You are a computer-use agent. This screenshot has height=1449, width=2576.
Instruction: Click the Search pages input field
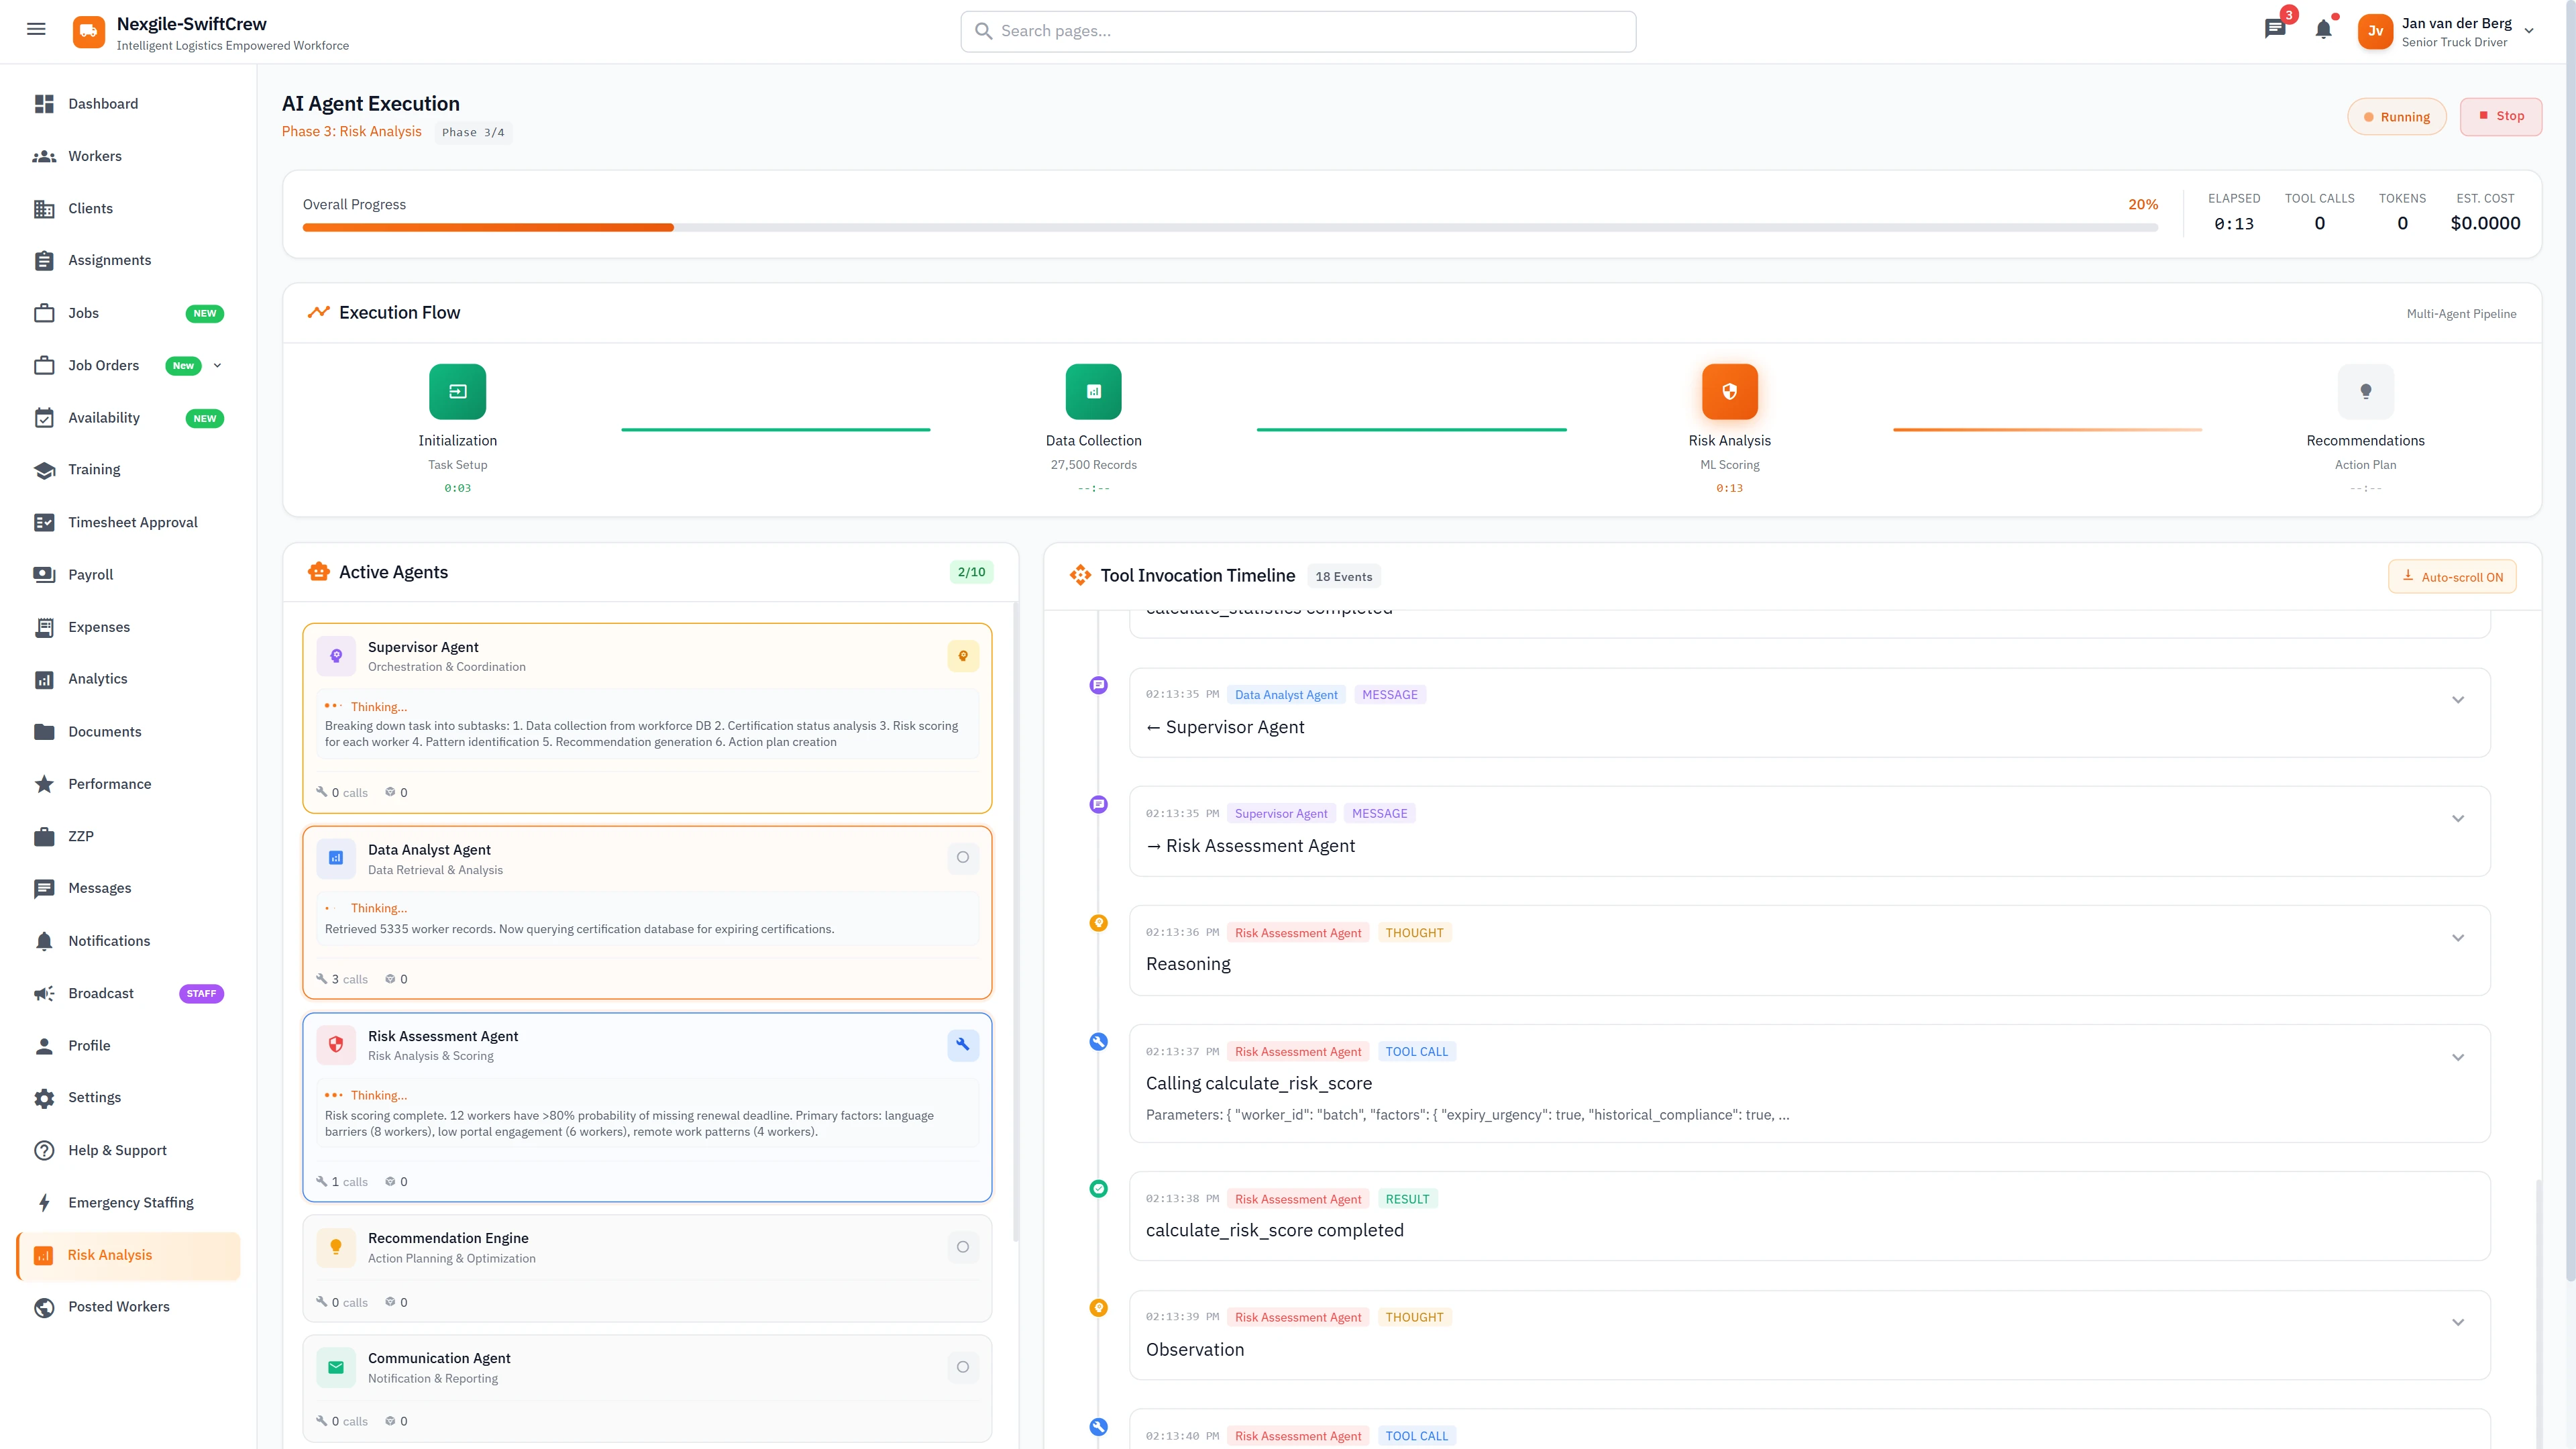[x=1298, y=31]
